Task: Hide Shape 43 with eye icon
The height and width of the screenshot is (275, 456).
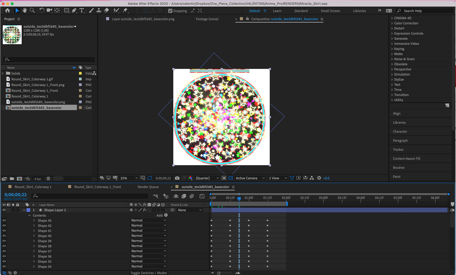Action: pyautogui.click(x=4, y=221)
